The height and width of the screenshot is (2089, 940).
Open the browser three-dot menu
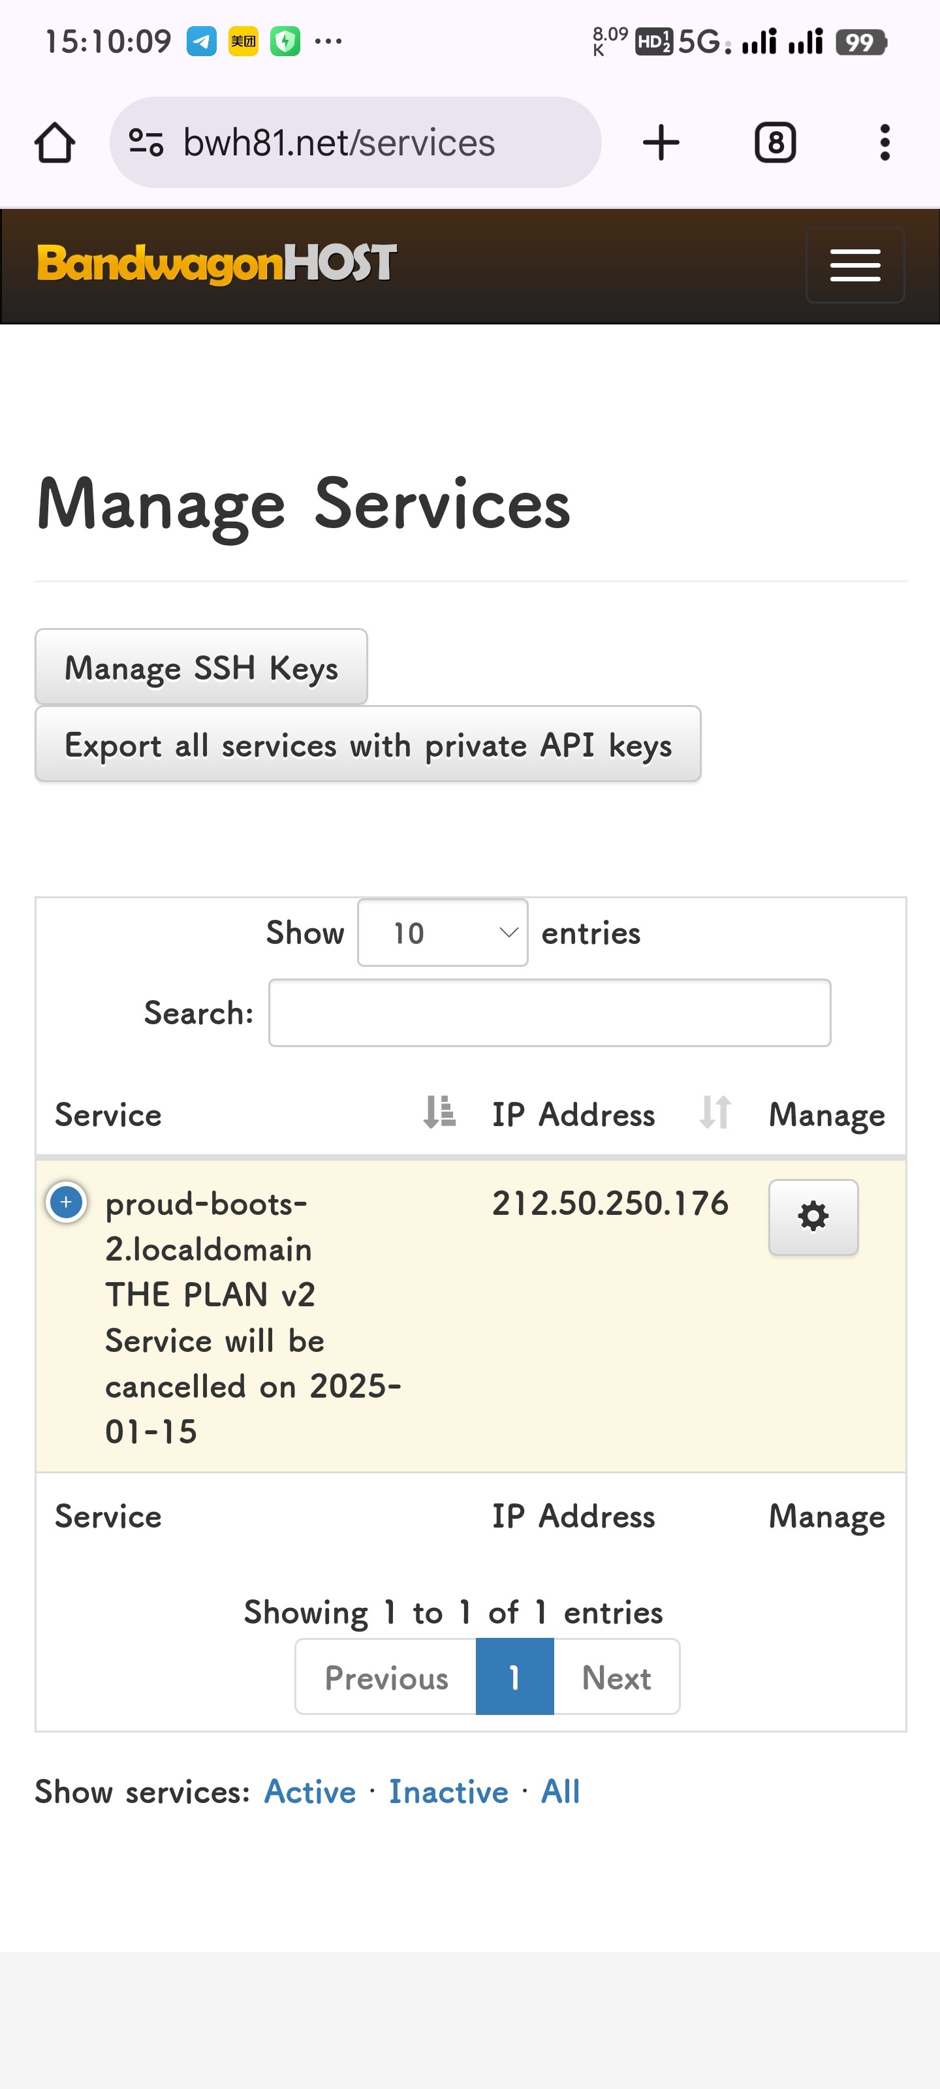pyautogui.click(x=885, y=143)
